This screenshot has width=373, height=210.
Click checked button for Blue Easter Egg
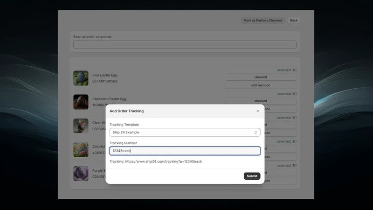click(261, 77)
